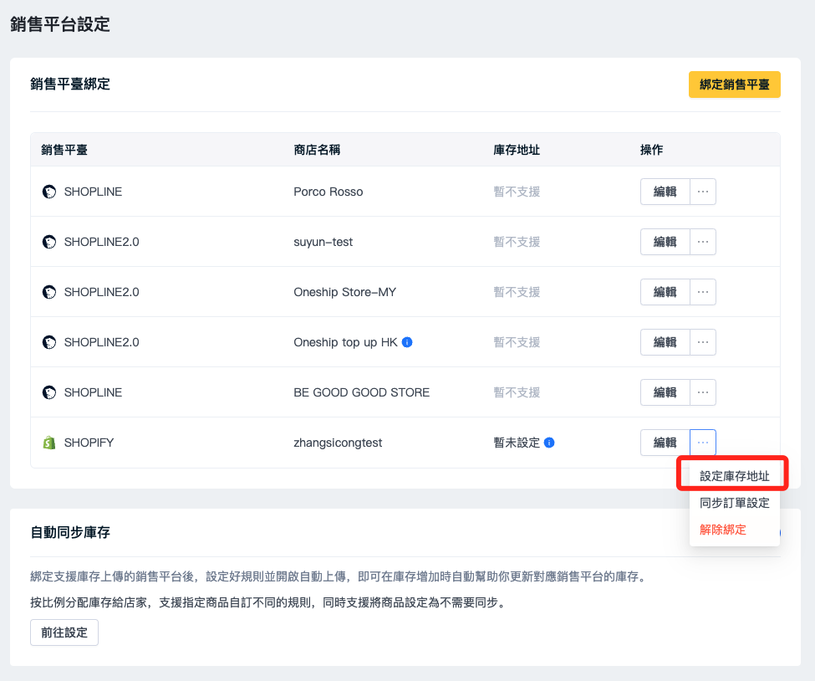Viewport: 815px width, 681px height.
Task: Click the 商店名稱 column header
Action: coord(317,150)
